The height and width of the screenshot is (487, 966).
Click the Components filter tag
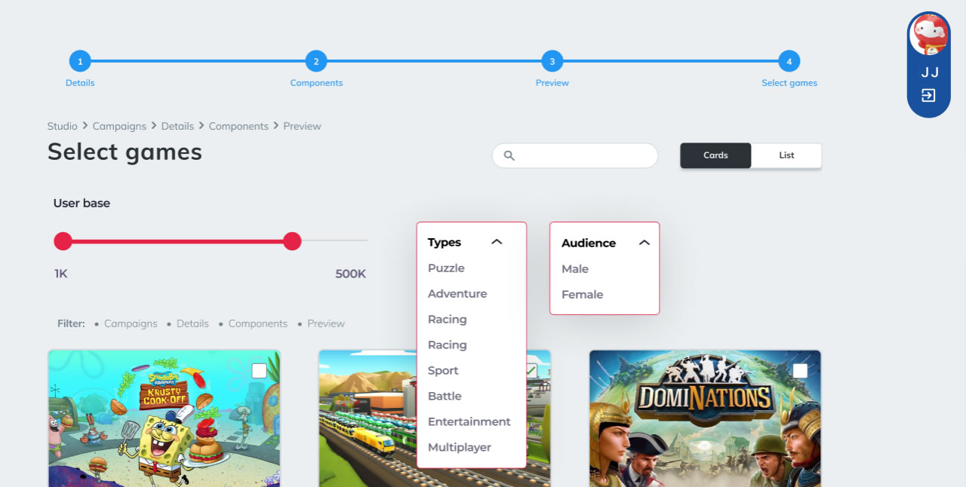(258, 323)
